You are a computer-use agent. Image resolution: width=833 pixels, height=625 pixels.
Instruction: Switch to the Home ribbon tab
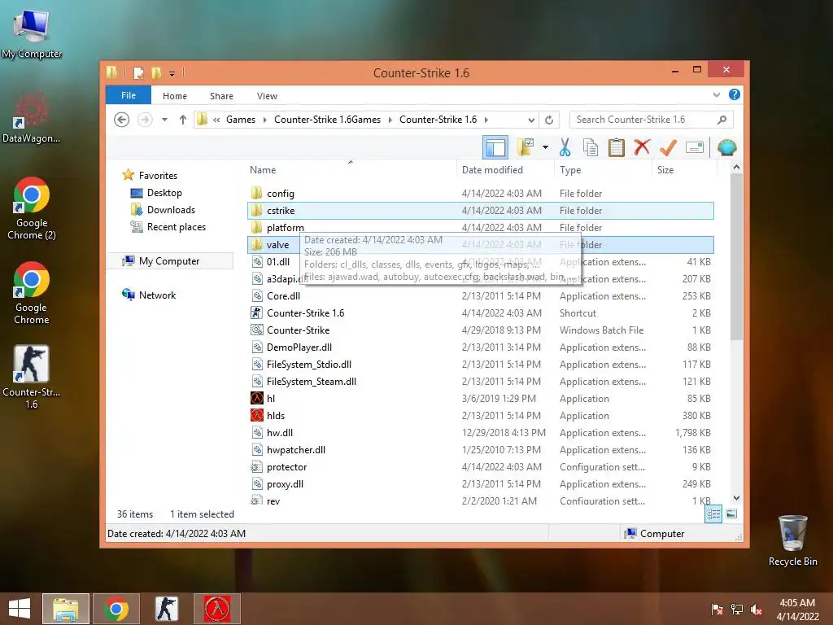[175, 96]
